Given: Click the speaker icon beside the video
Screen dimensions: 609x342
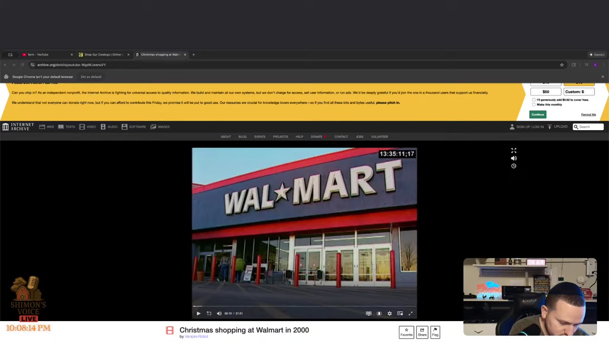Looking at the screenshot, I should click(x=514, y=158).
